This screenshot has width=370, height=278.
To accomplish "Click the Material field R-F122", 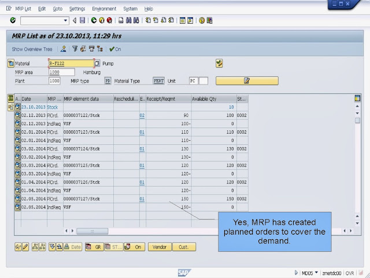I will coord(71,63).
